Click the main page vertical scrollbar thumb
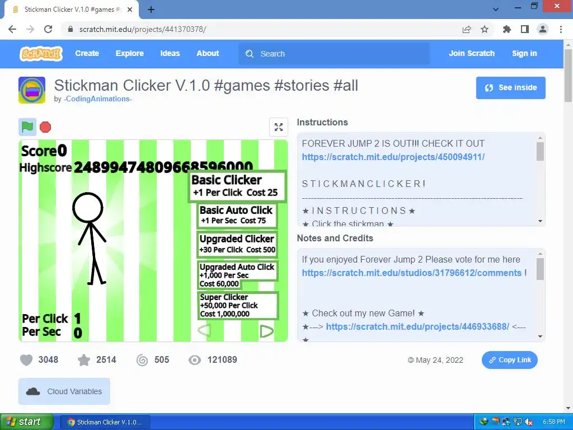 coord(569,76)
